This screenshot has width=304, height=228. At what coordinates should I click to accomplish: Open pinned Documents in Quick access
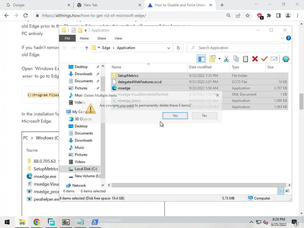[x=84, y=81]
